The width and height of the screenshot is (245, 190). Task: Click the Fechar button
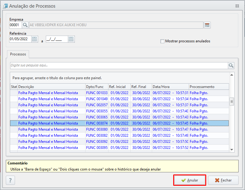point(223,180)
